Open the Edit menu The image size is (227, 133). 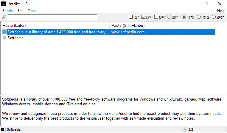coord(21,11)
